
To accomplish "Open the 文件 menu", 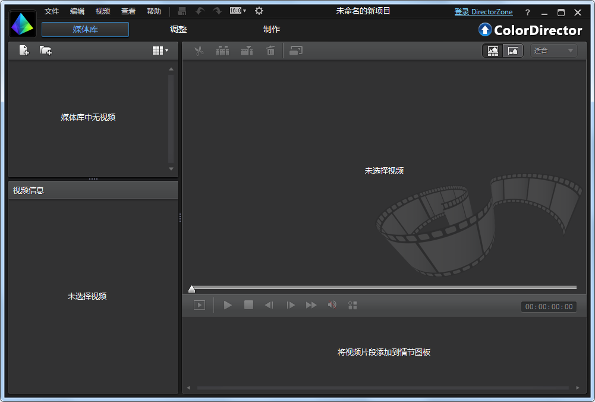I will pos(51,10).
